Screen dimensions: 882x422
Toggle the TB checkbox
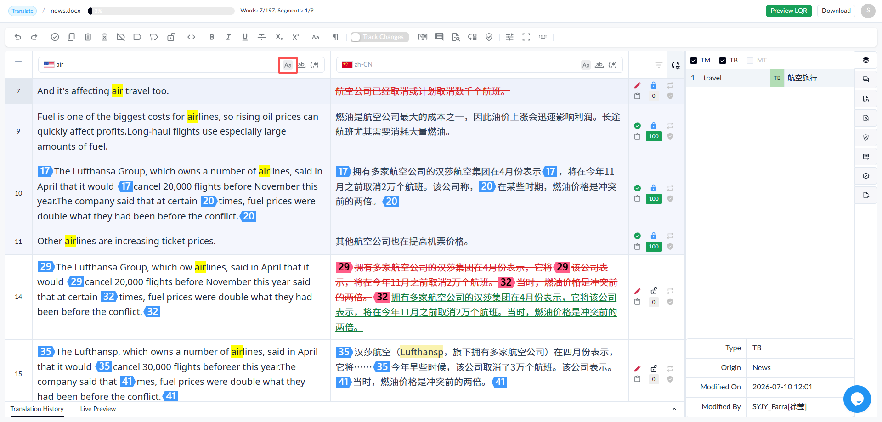tap(723, 61)
